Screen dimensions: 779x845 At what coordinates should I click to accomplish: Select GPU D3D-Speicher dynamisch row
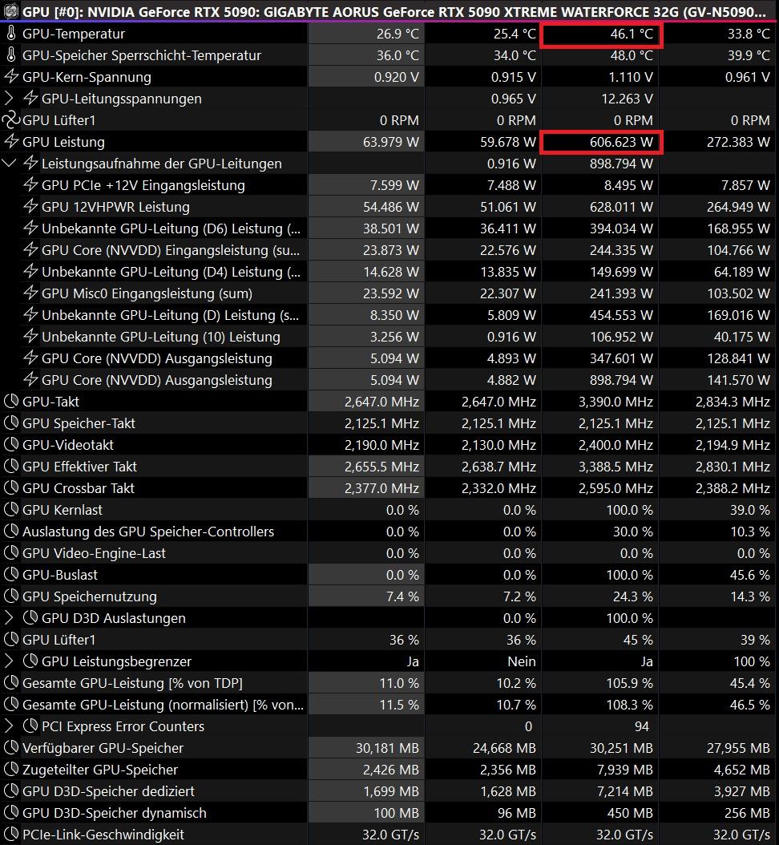(389, 812)
